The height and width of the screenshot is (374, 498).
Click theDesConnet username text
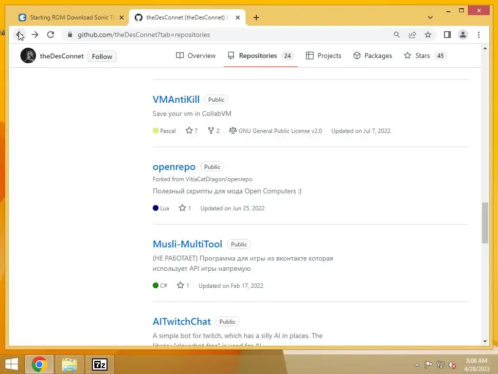click(62, 56)
